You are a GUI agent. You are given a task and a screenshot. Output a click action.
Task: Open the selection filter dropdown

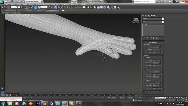(x=14, y=7)
